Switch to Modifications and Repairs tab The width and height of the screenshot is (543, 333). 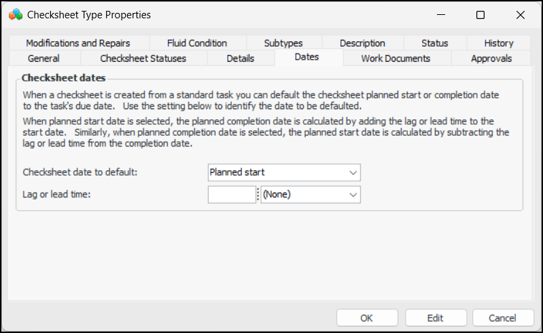click(x=77, y=43)
